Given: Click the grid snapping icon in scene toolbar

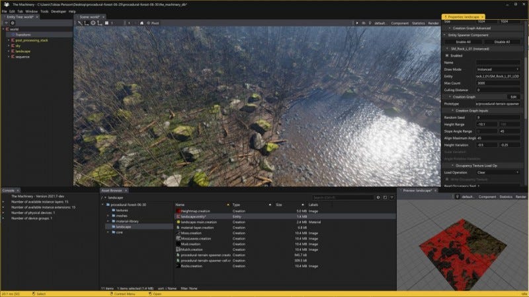Looking at the screenshot, I should click(x=106, y=23).
